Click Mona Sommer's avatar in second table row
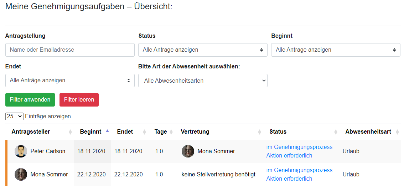409x186 pixels. [21, 175]
